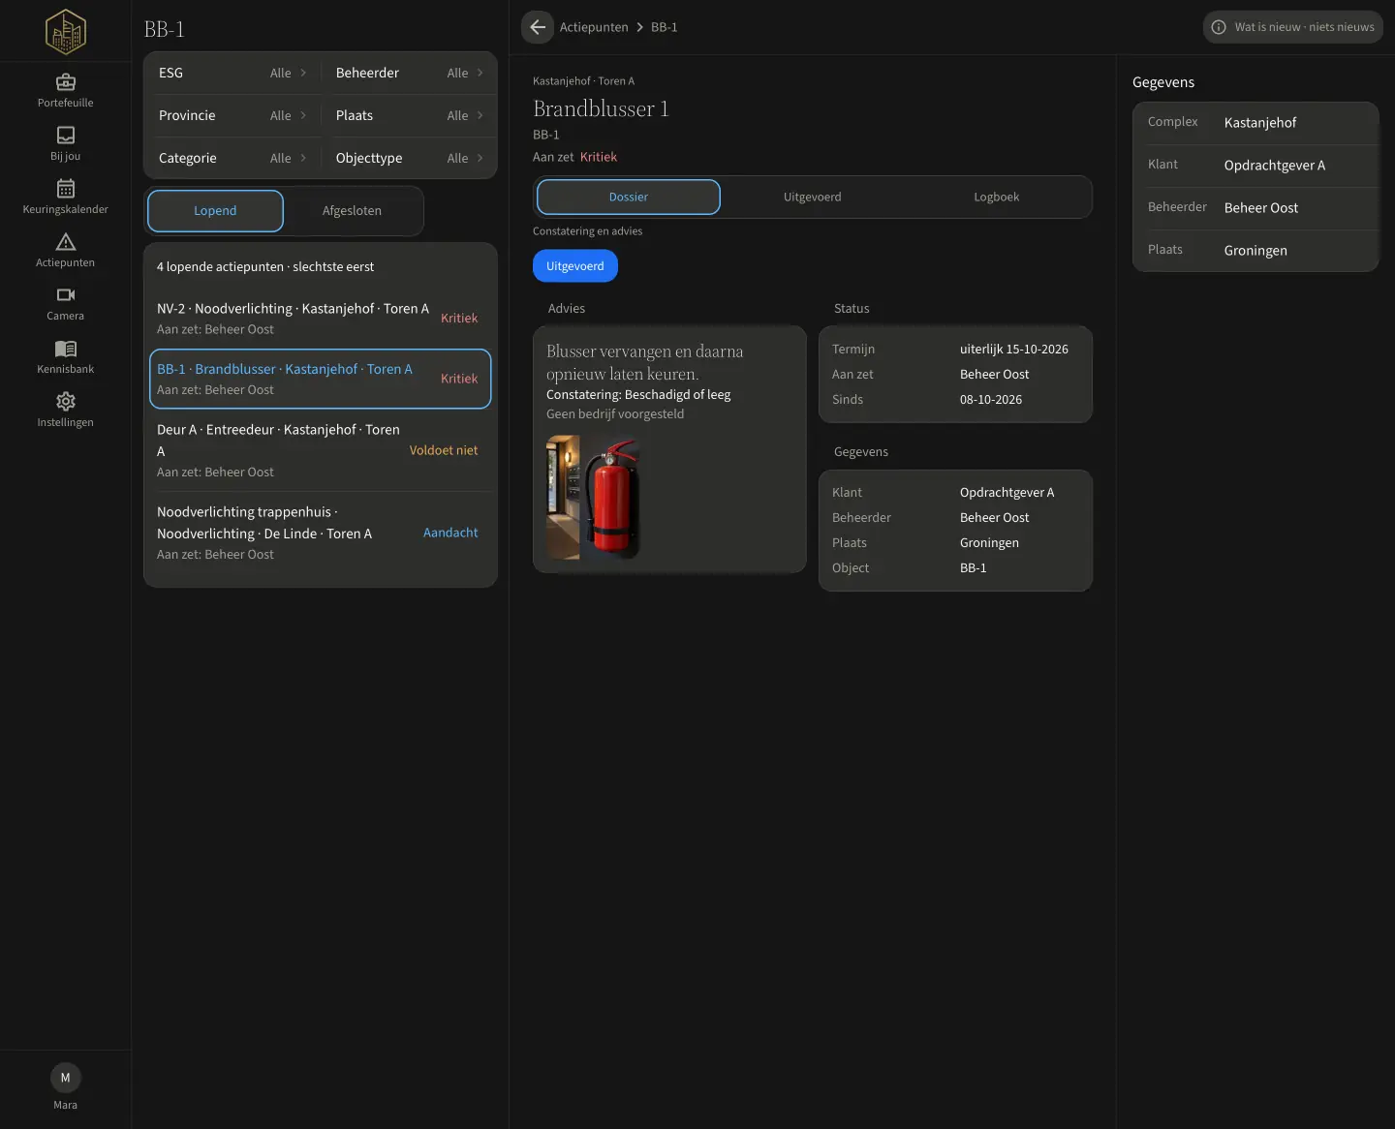
Task: Open the Logboek tab
Action: [997, 197]
